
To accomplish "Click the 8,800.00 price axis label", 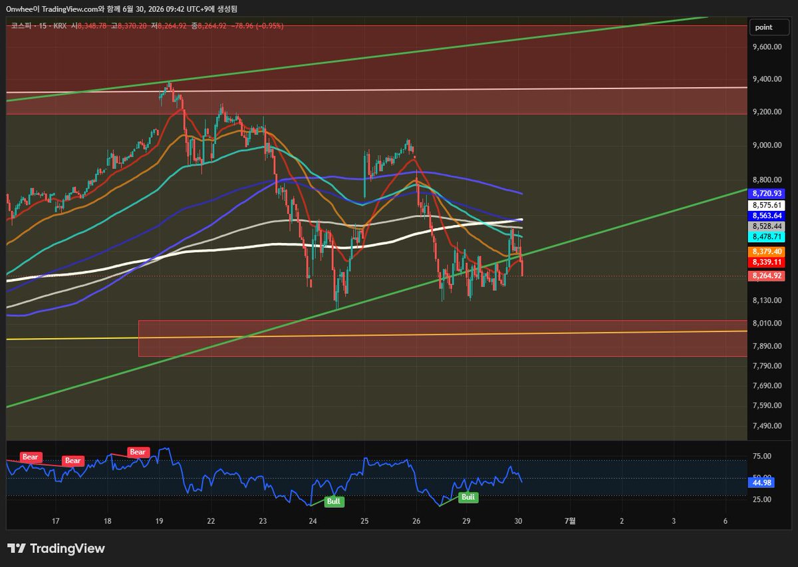I will 767,180.
